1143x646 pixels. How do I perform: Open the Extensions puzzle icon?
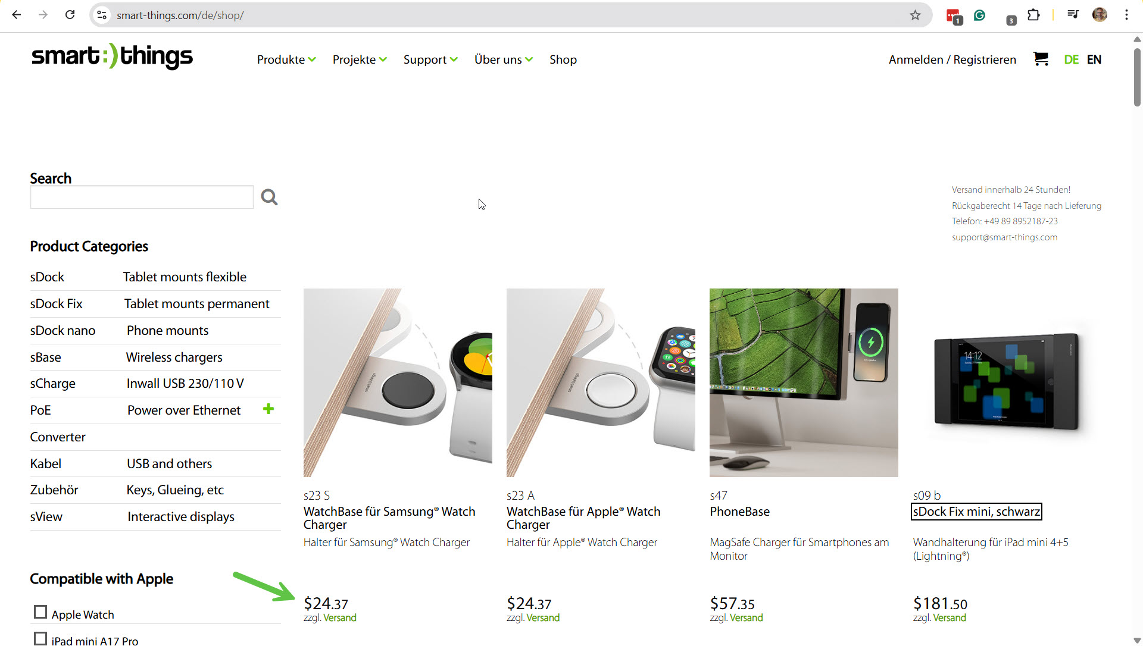(x=1033, y=15)
